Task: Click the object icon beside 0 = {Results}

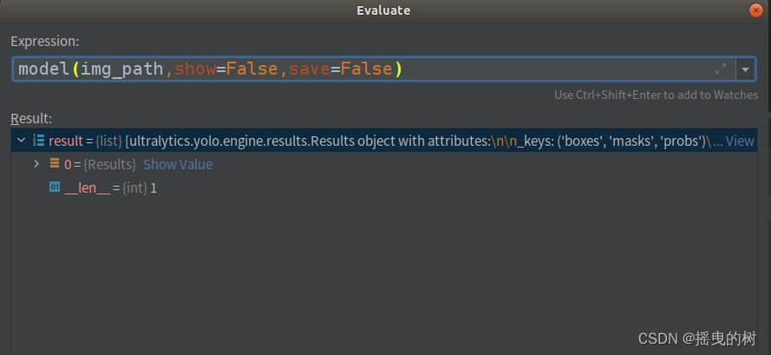Action: (55, 163)
